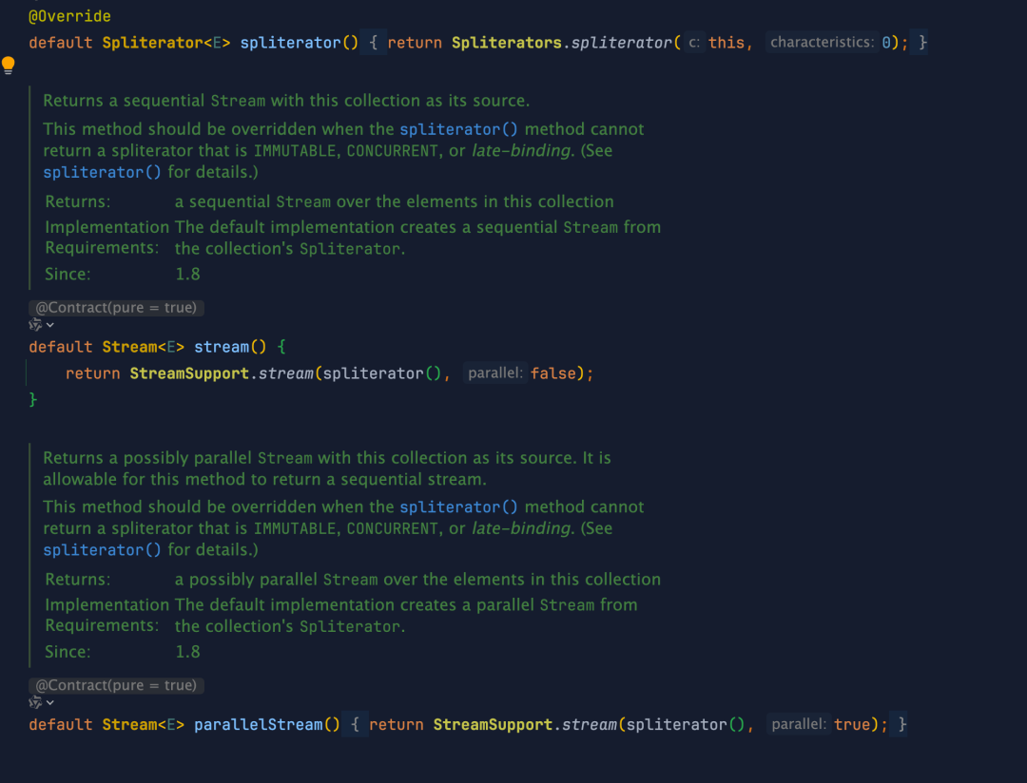The height and width of the screenshot is (783, 1027).
Task: Follow the spliterator() link in first doc paragraph
Action: 458,129
